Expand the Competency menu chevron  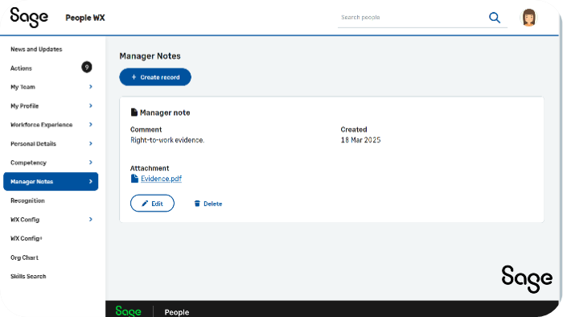[x=90, y=163]
